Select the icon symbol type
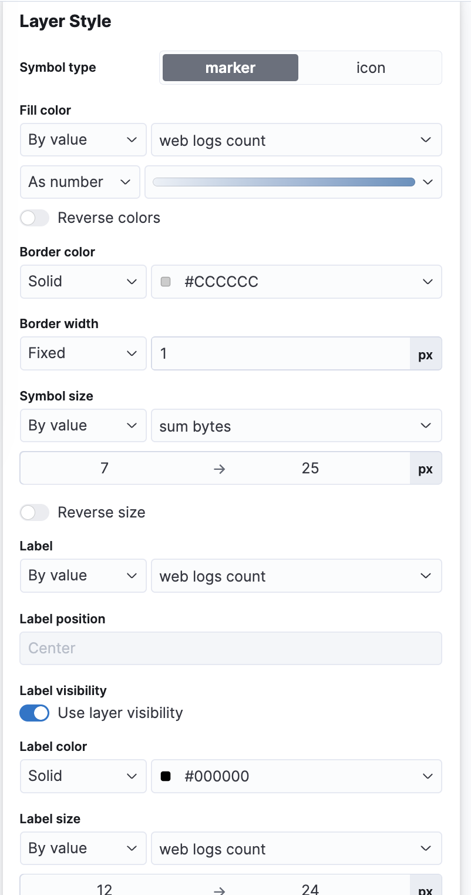 [x=371, y=68]
